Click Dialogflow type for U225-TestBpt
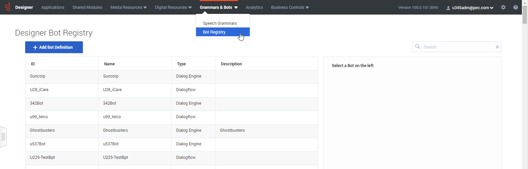This screenshot has height=169, width=528. coord(186,157)
